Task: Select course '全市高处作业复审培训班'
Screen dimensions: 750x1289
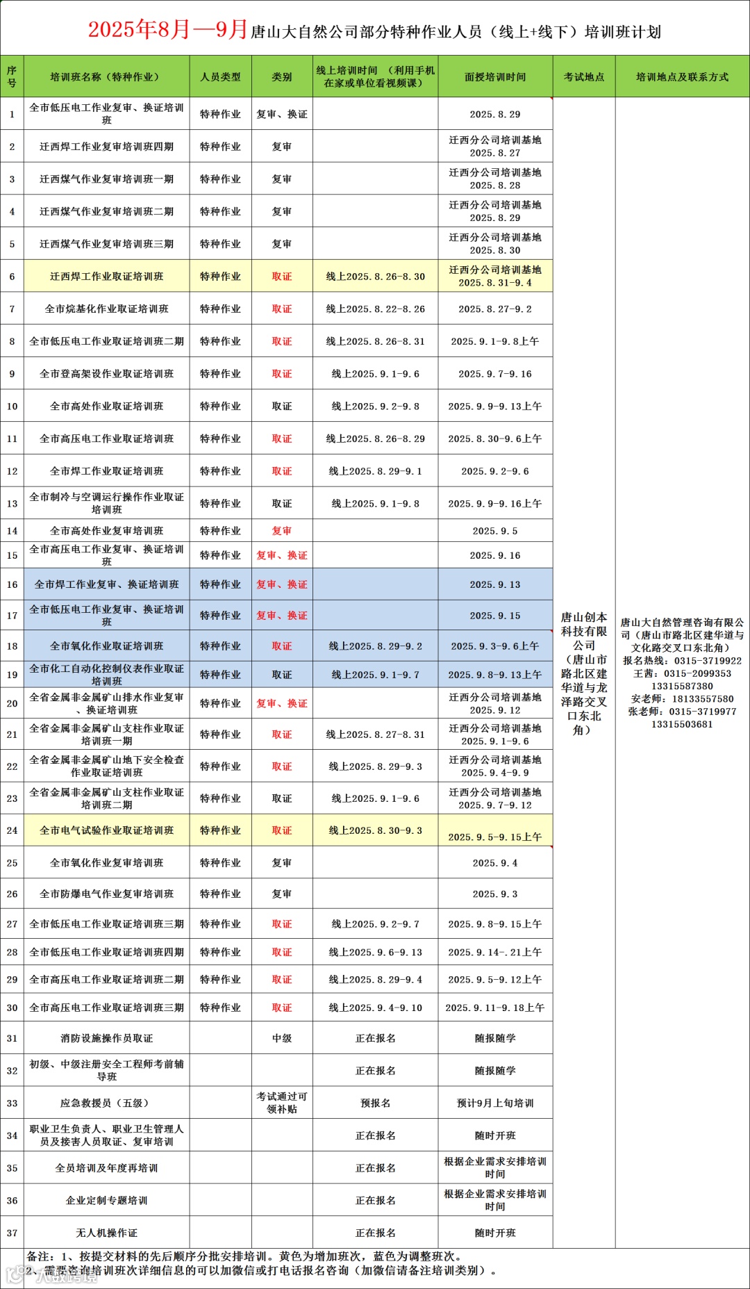Action: click(106, 531)
